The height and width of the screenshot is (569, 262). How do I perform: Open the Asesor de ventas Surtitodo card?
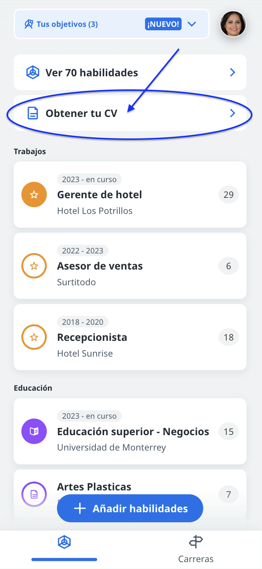(130, 266)
